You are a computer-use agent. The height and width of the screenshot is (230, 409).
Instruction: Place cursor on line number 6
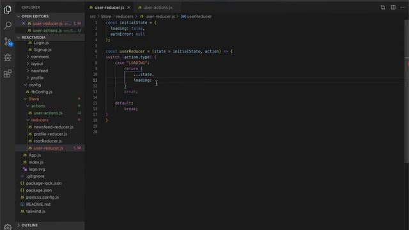tap(96, 51)
